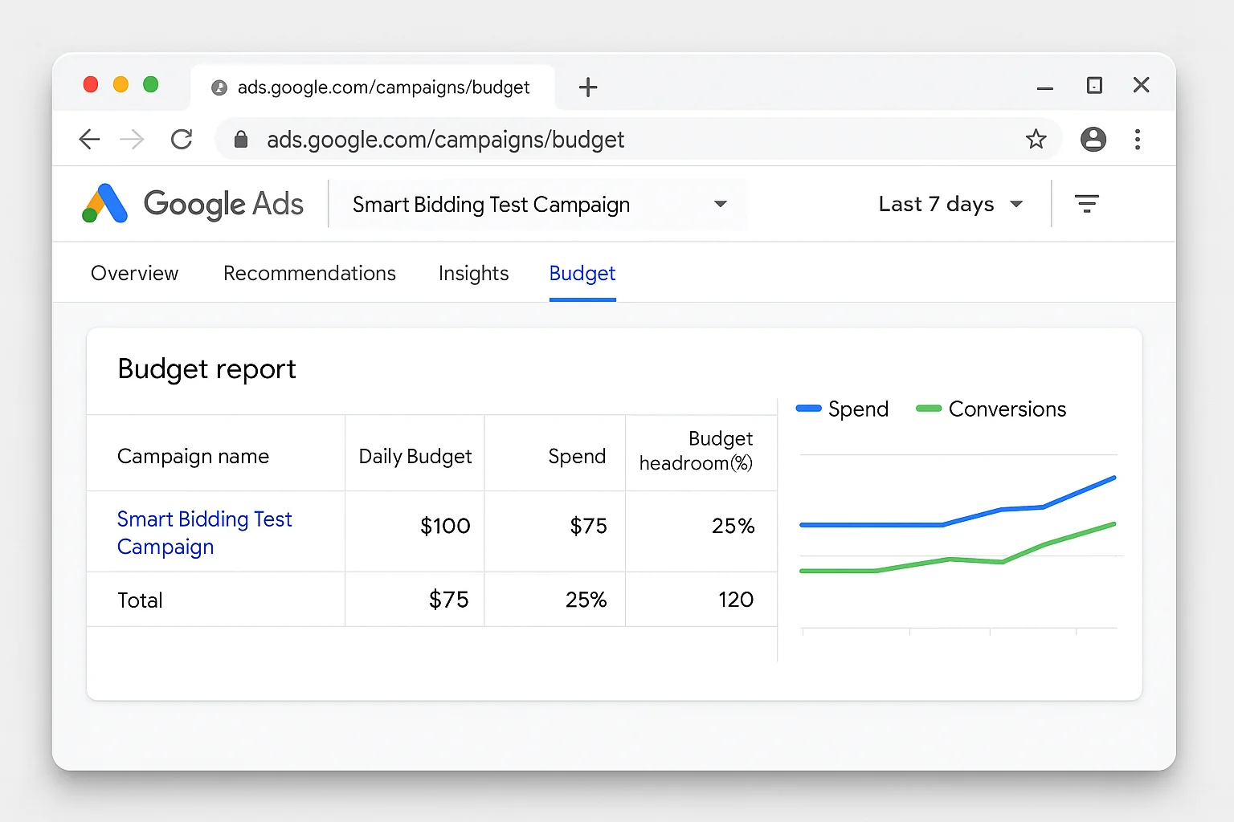Click the bookmark star in the address bar

1036,139
